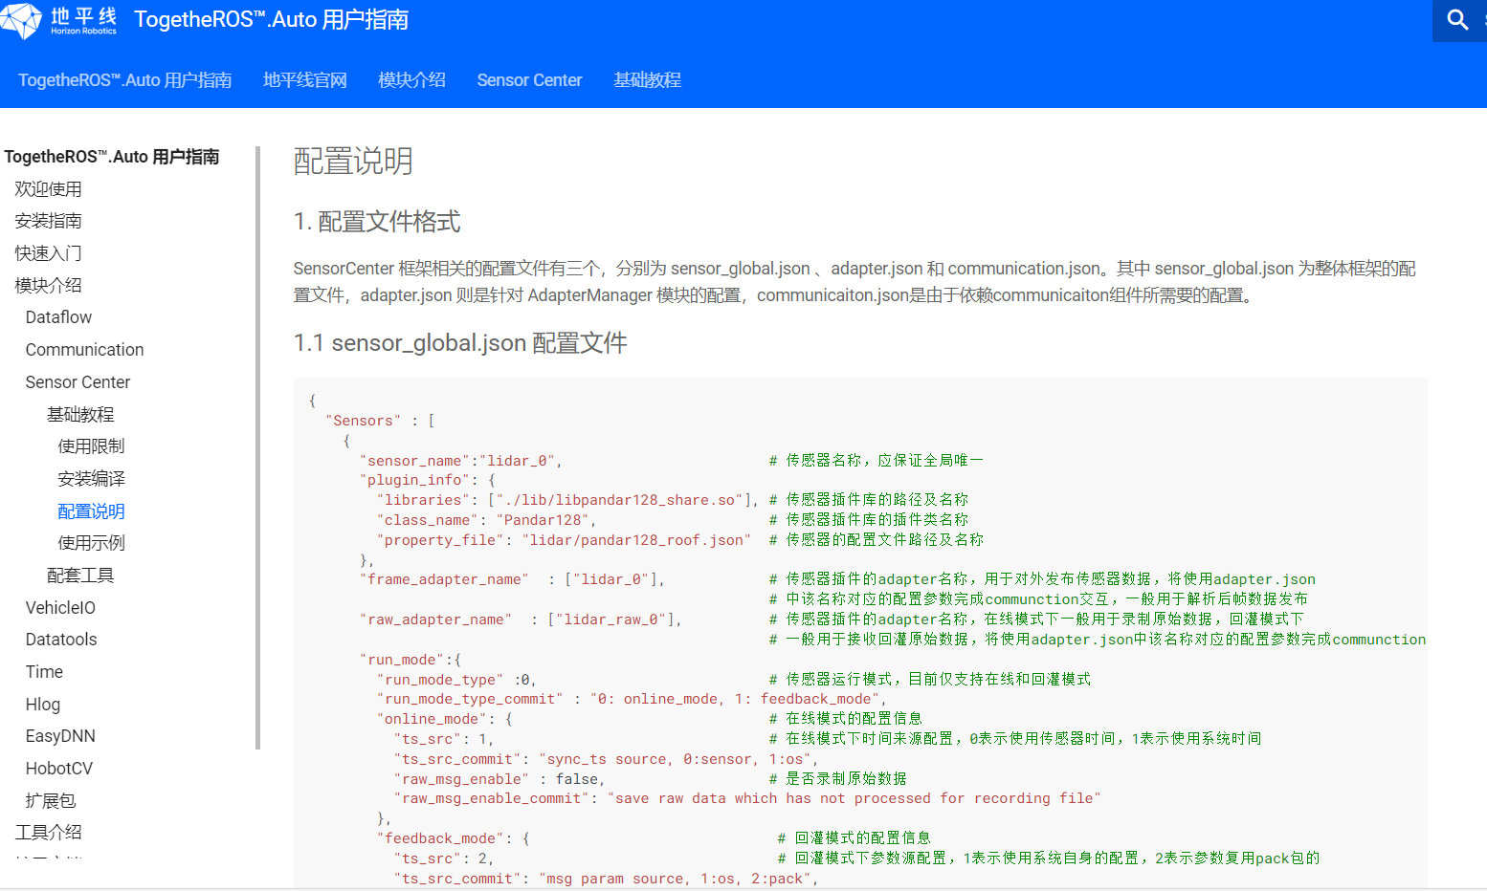Screen dimensions: 1487x891
Task: Open the 地平线官网 tab
Action: click(x=304, y=80)
